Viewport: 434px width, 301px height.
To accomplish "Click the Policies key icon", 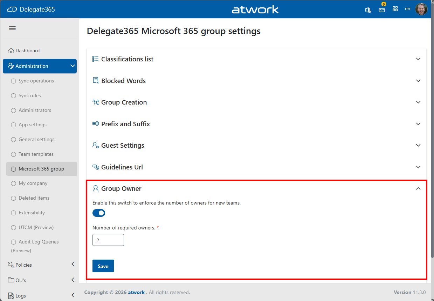I will (11, 265).
